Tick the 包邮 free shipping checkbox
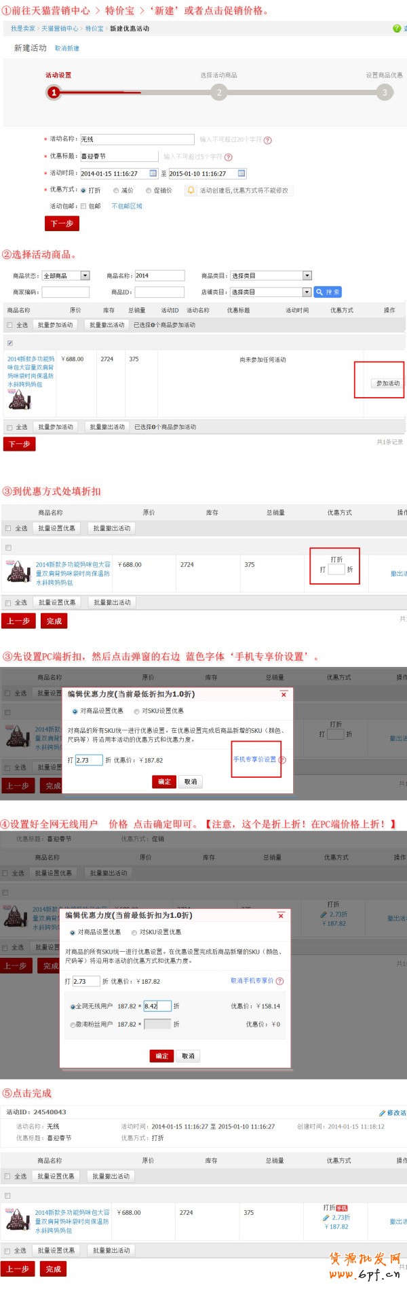This screenshot has width=407, height=1289. click(x=83, y=206)
